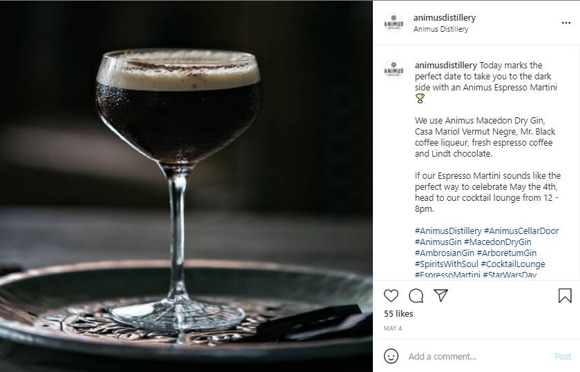This screenshot has width=580, height=372.
Task: Open emoji picker smiley icon
Action: pos(391,356)
